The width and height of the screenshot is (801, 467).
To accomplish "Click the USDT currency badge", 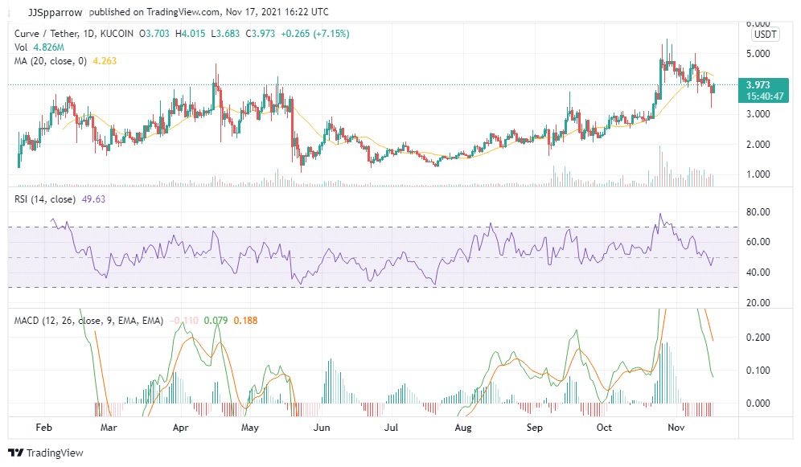I will pos(766,35).
